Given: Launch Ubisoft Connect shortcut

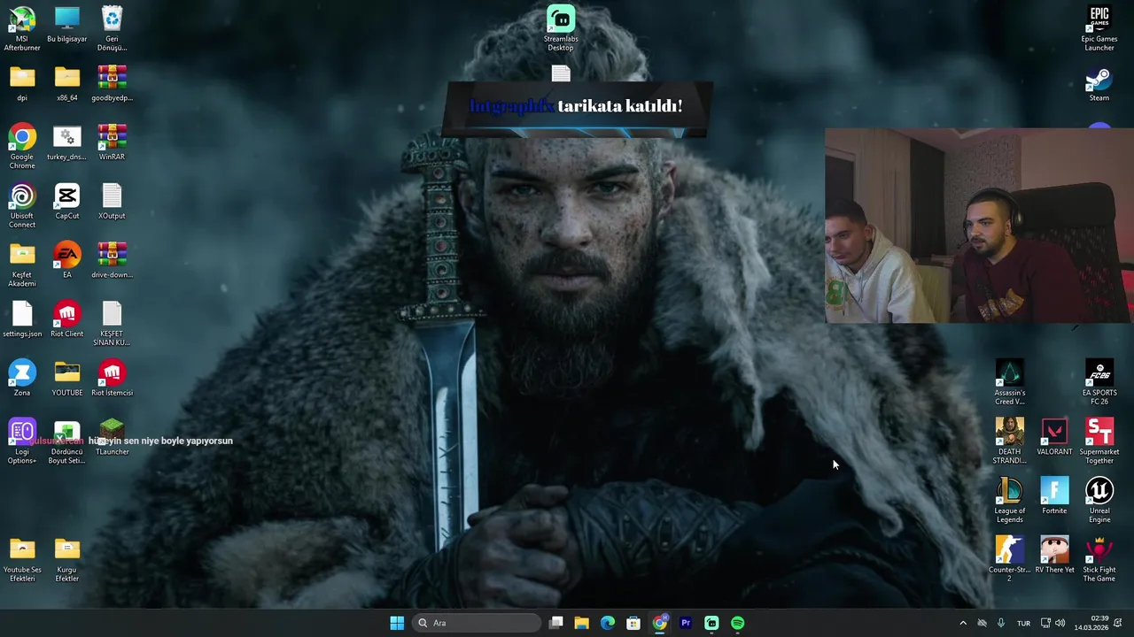Looking at the screenshot, I should [22, 205].
